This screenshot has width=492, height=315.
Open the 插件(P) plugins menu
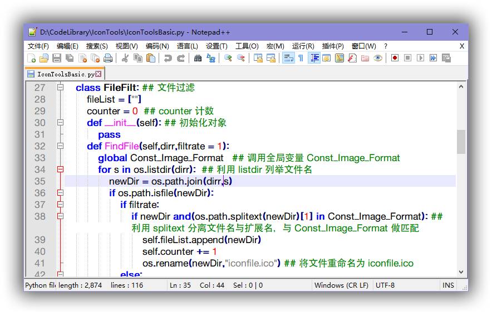[333, 46]
